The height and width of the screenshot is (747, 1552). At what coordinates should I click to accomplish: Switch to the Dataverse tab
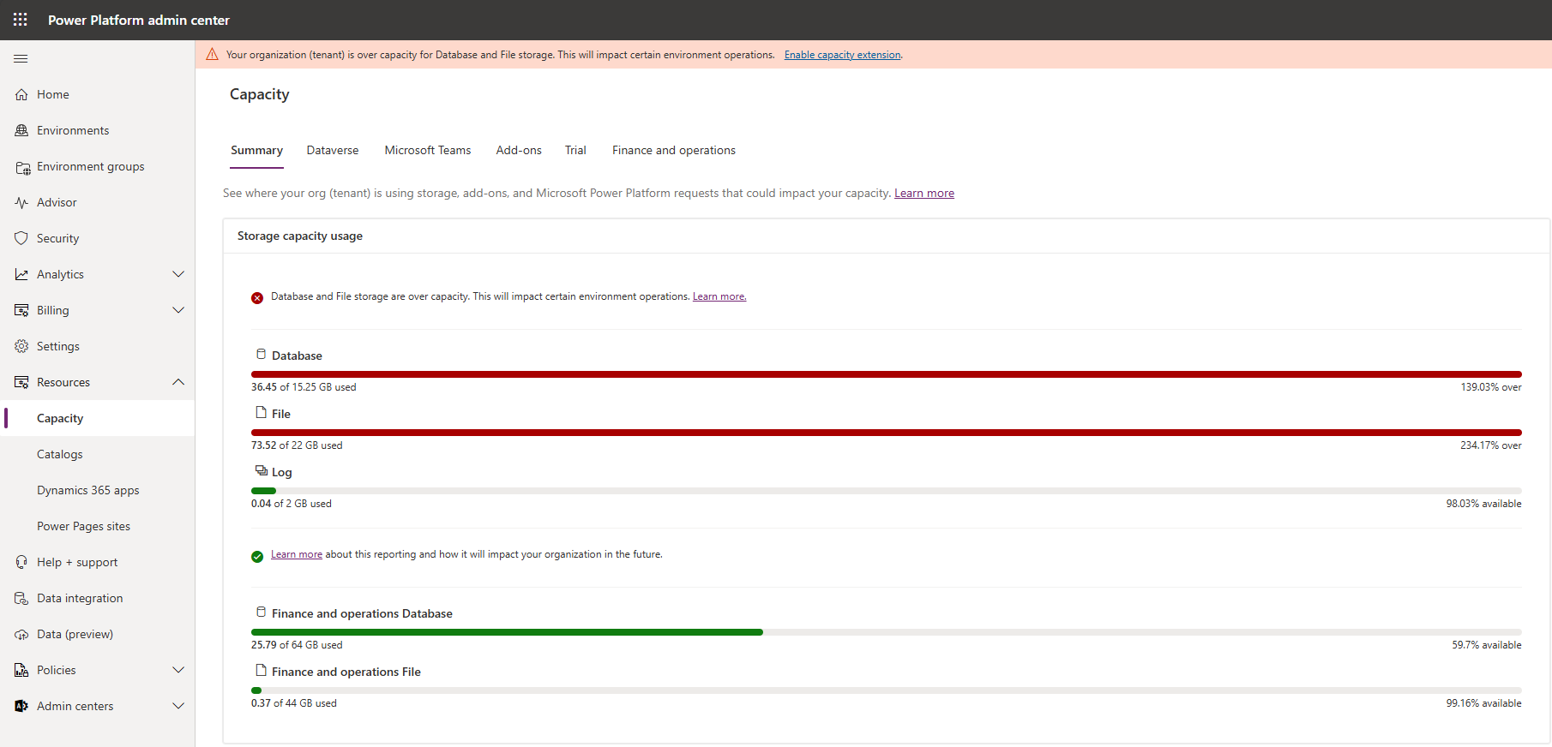click(x=333, y=150)
